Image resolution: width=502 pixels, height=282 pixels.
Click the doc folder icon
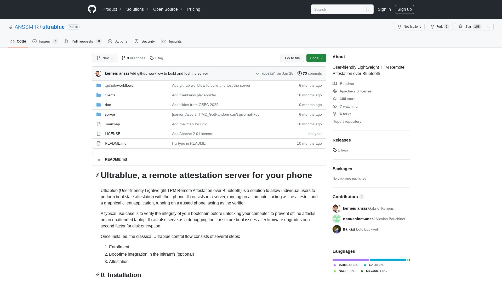[99, 105]
